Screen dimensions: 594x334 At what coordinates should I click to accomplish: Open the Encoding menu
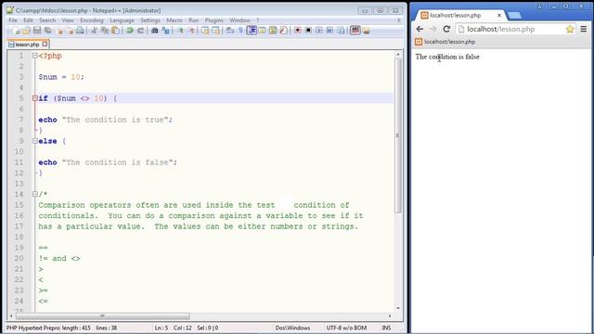click(x=92, y=20)
